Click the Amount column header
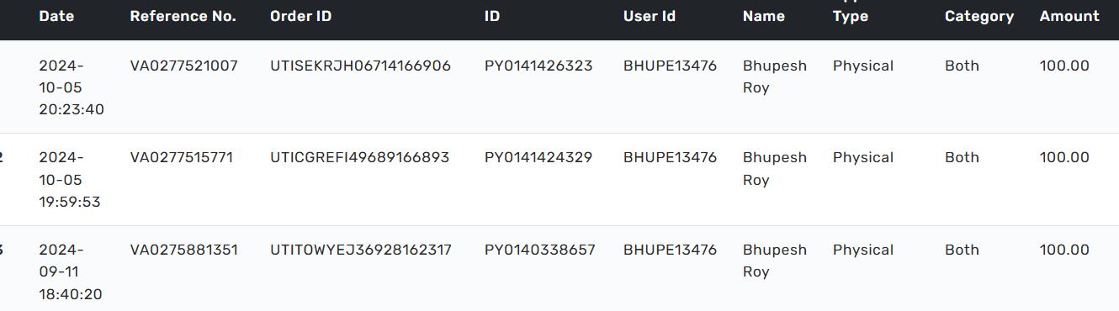The width and height of the screenshot is (1119, 311). coord(1069,16)
